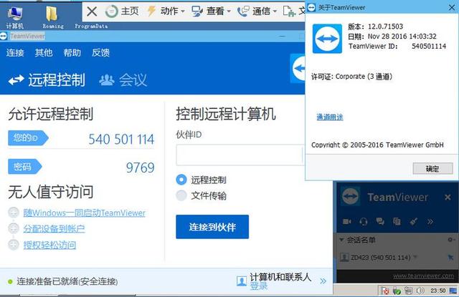
Task: Click the user avatar for ZD423
Action: pos(344,258)
